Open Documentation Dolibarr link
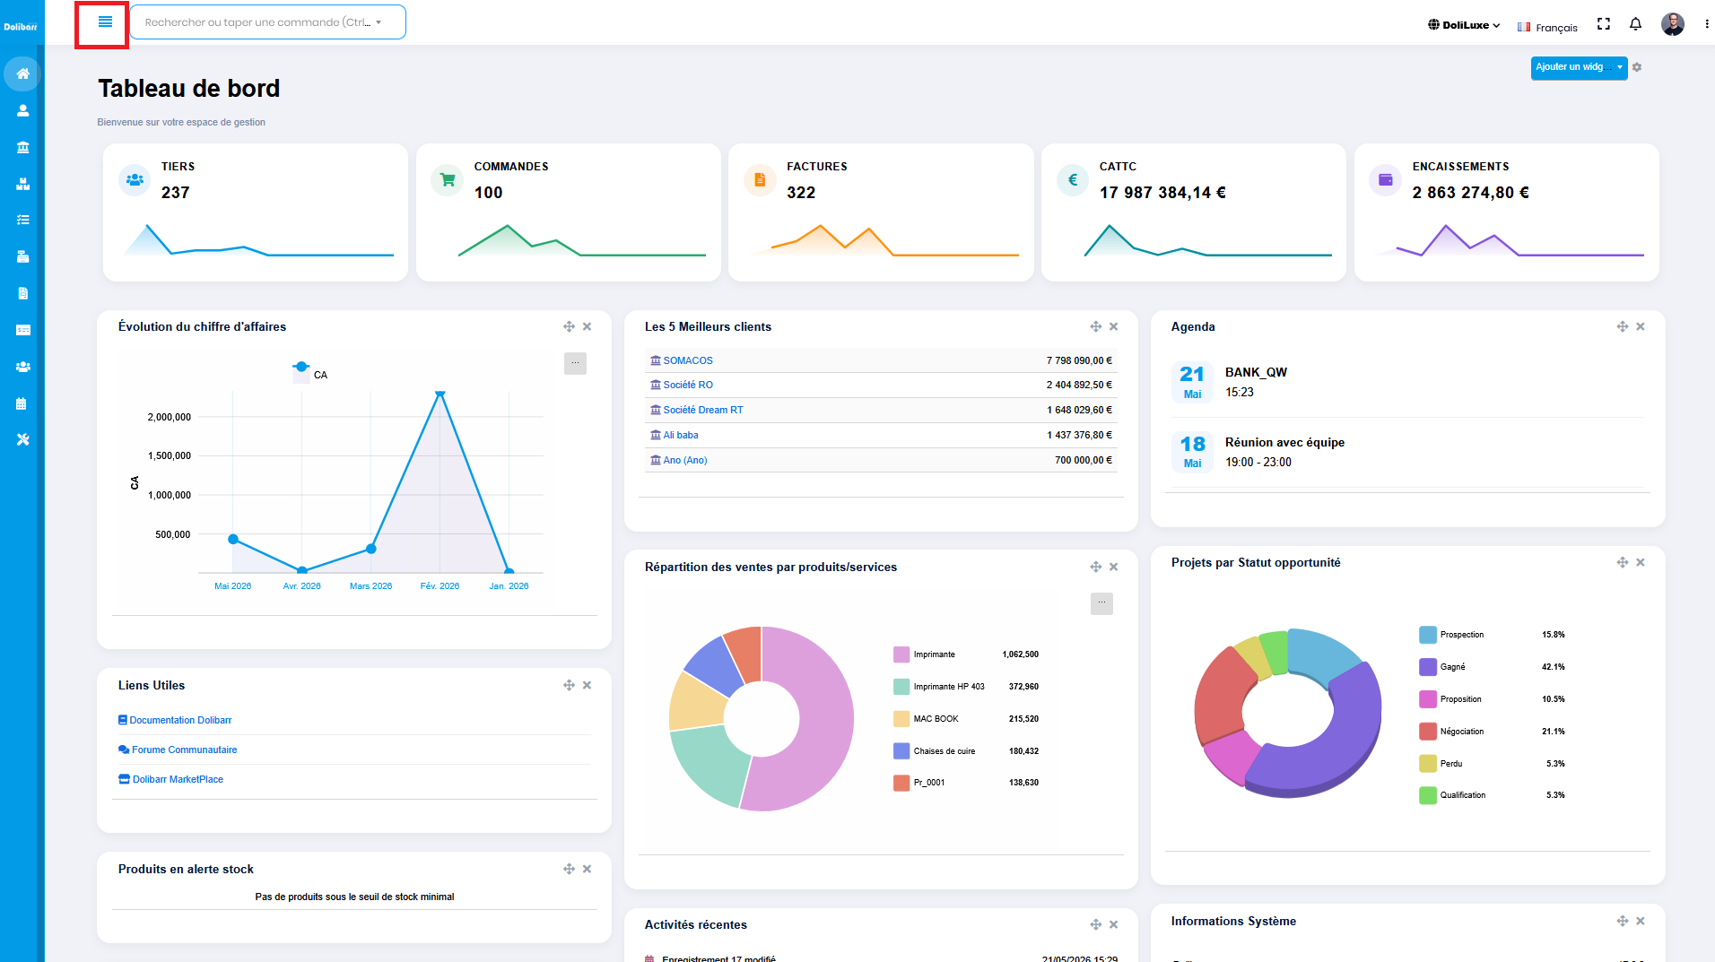 [180, 720]
